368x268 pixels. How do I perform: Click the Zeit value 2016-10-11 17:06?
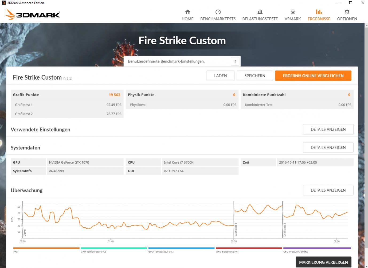pyautogui.click(x=298, y=162)
